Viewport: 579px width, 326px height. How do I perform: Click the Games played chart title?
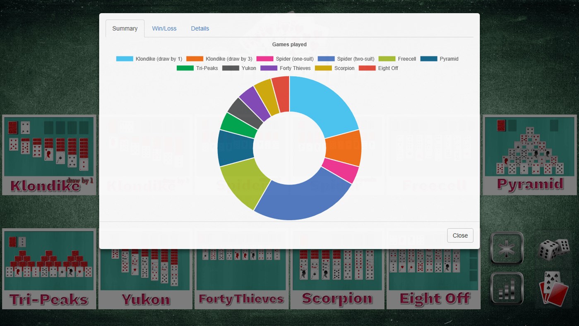click(289, 44)
